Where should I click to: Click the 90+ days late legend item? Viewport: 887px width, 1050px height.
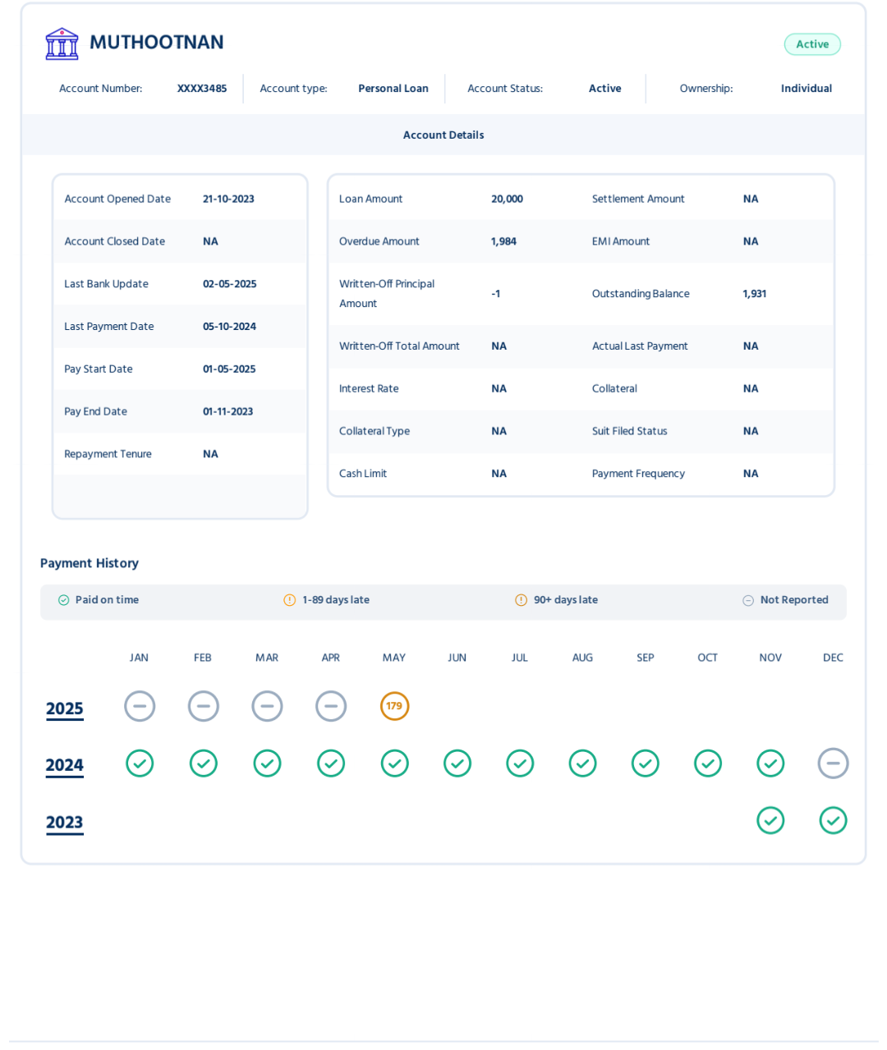click(x=557, y=600)
